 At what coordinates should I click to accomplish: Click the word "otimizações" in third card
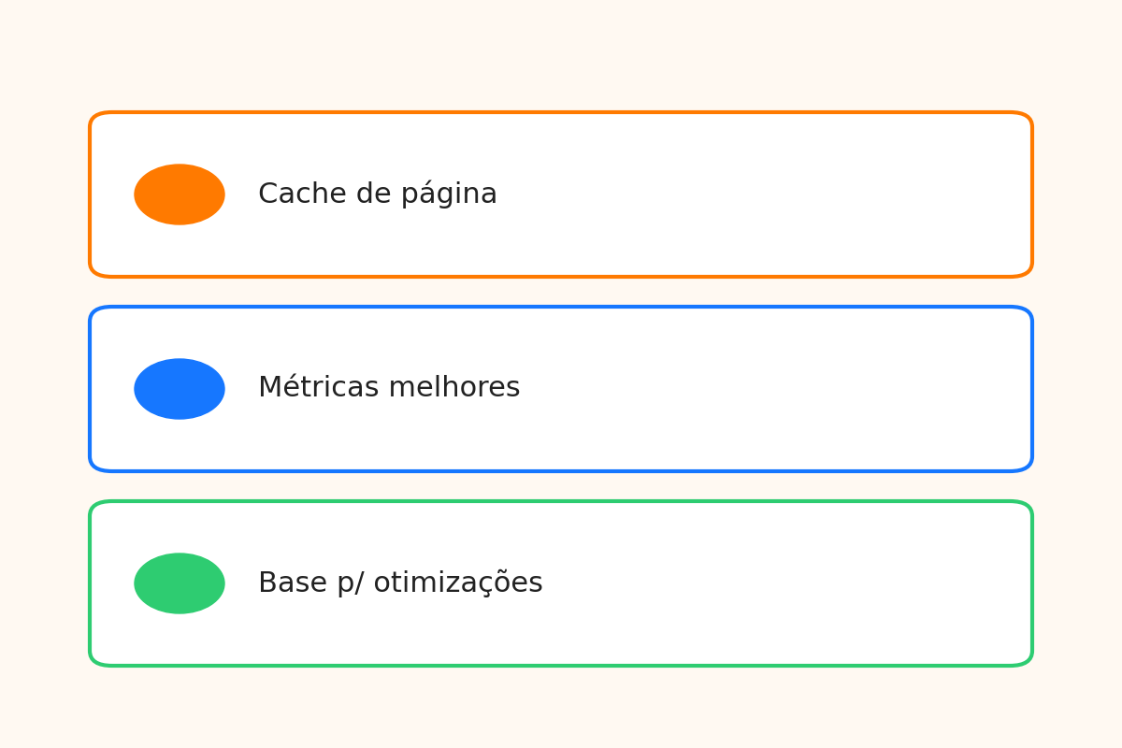(458, 583)
